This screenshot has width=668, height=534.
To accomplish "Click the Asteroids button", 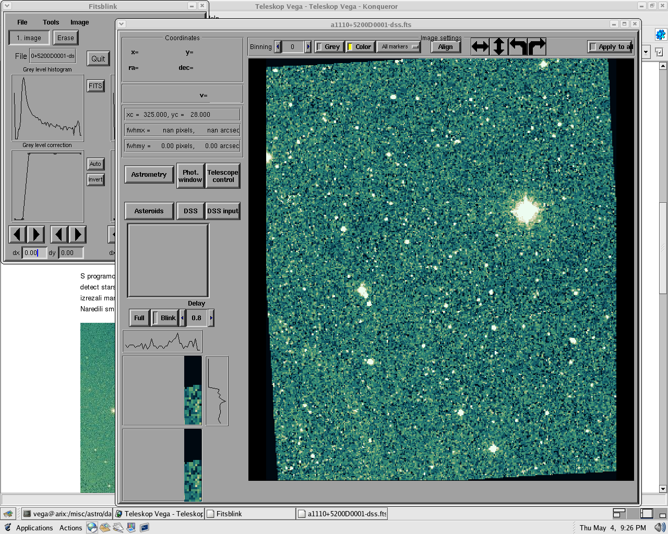I will pyautogui.click(x=149, y=211).
